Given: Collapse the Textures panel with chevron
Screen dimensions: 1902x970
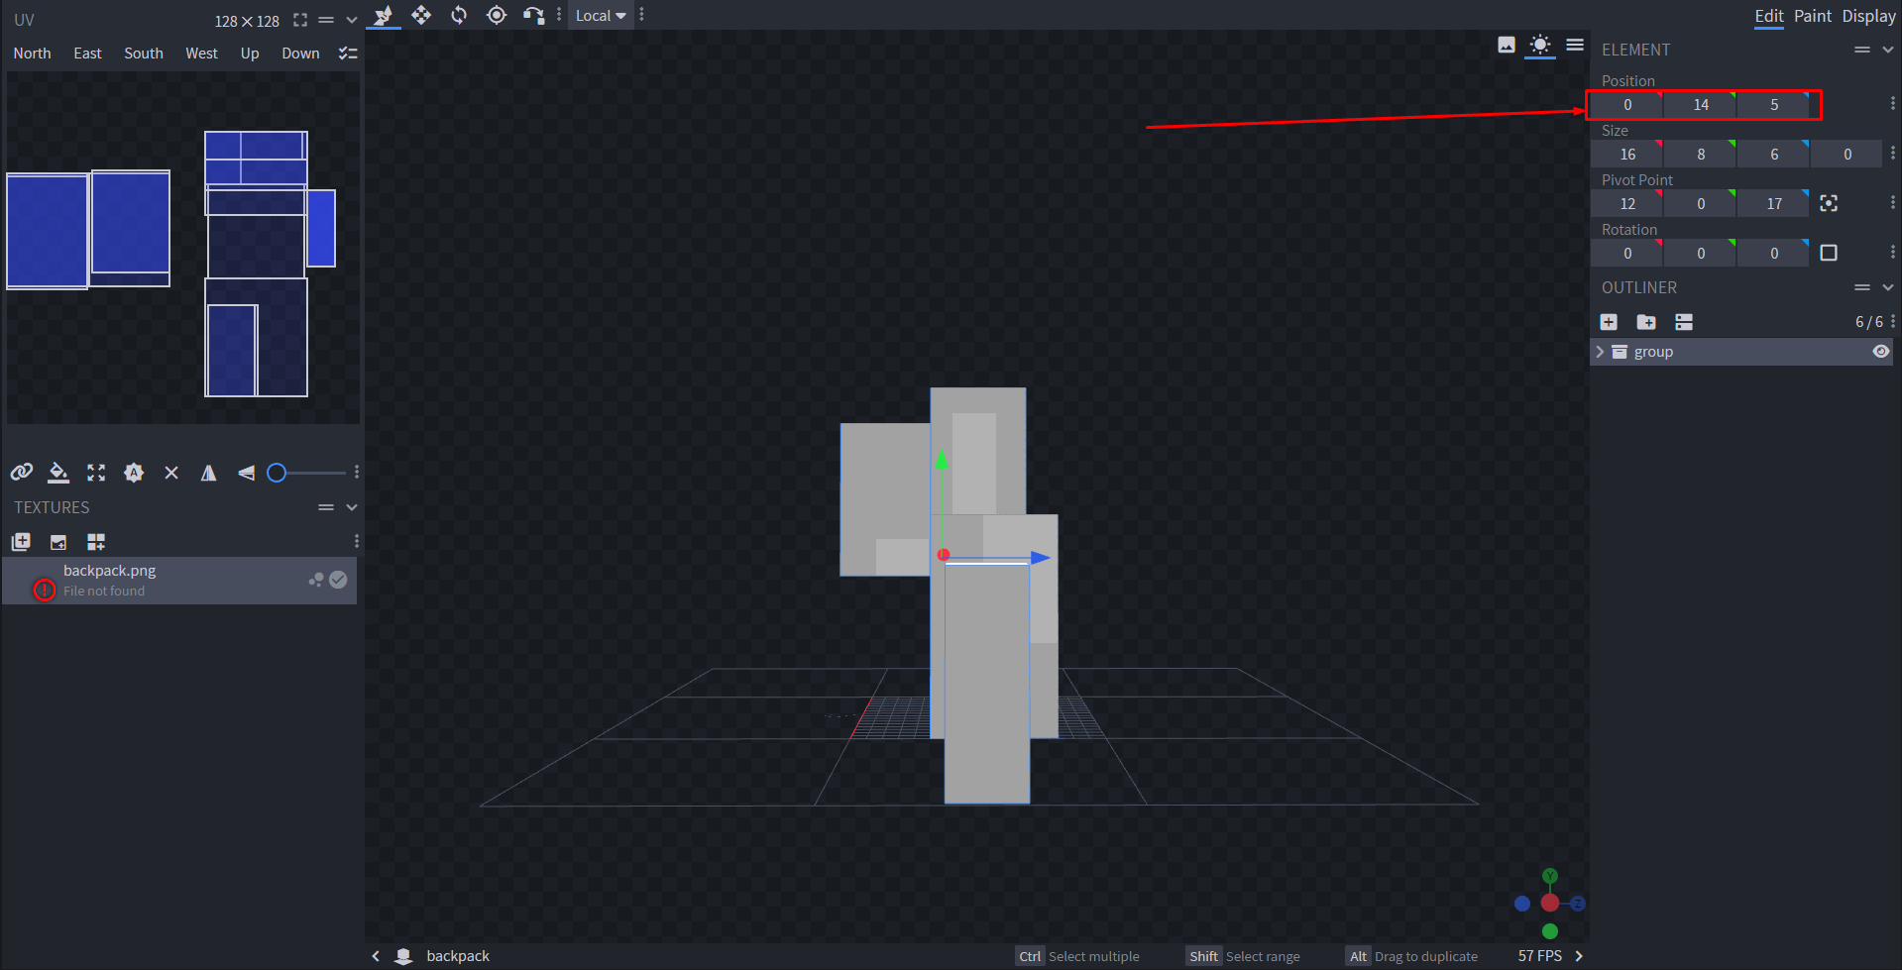Looking at the screenshot, I should tap(352, 507).
